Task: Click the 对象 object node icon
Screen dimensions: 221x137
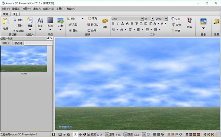Action: [x=60, y=21]
